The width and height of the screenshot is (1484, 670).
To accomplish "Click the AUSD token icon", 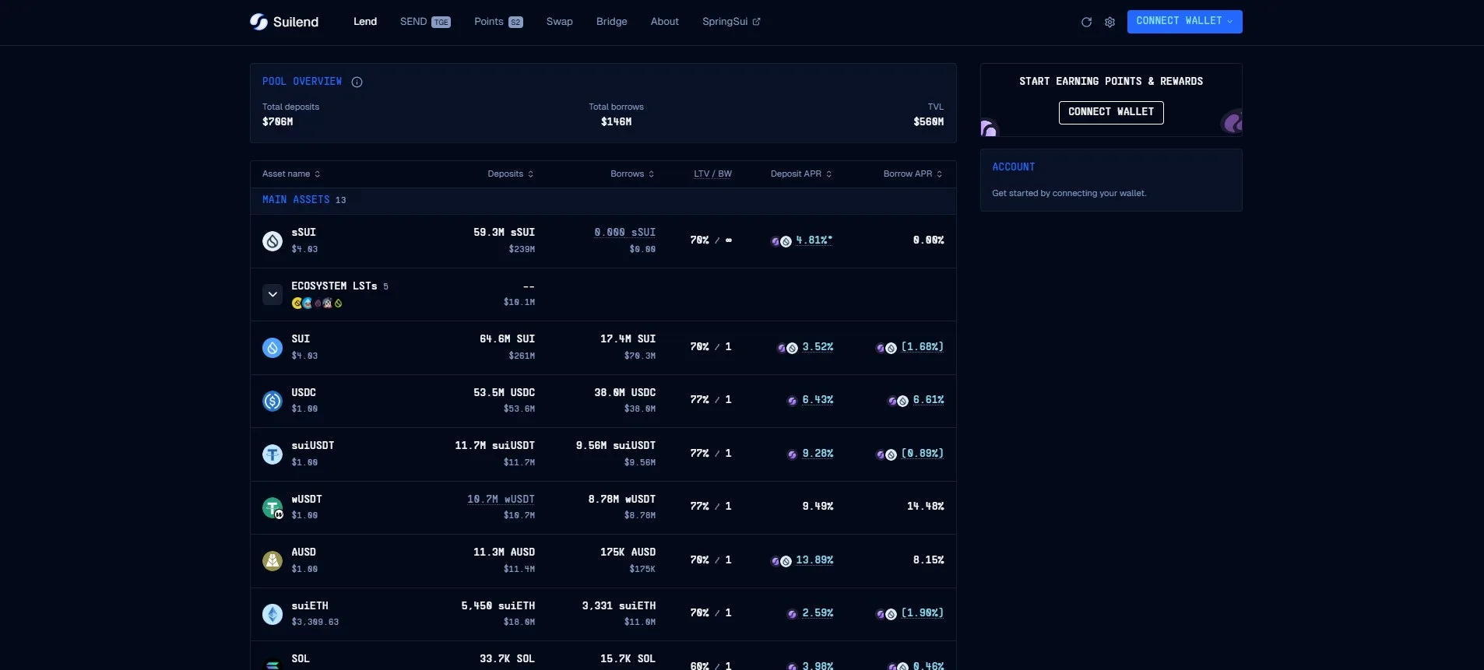I will point(273,560).
